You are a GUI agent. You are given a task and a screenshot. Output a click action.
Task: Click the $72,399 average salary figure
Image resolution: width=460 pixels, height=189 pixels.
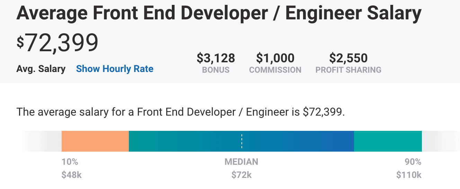click(x=57, y=43)
